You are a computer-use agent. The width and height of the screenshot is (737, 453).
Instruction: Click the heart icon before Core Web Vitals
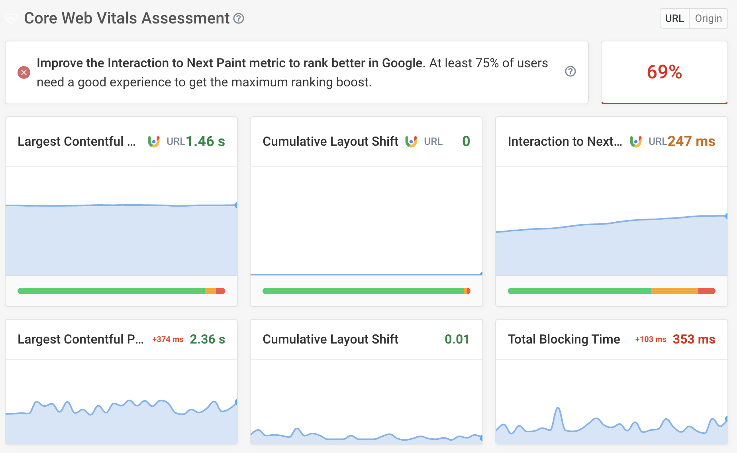(11, 18)
